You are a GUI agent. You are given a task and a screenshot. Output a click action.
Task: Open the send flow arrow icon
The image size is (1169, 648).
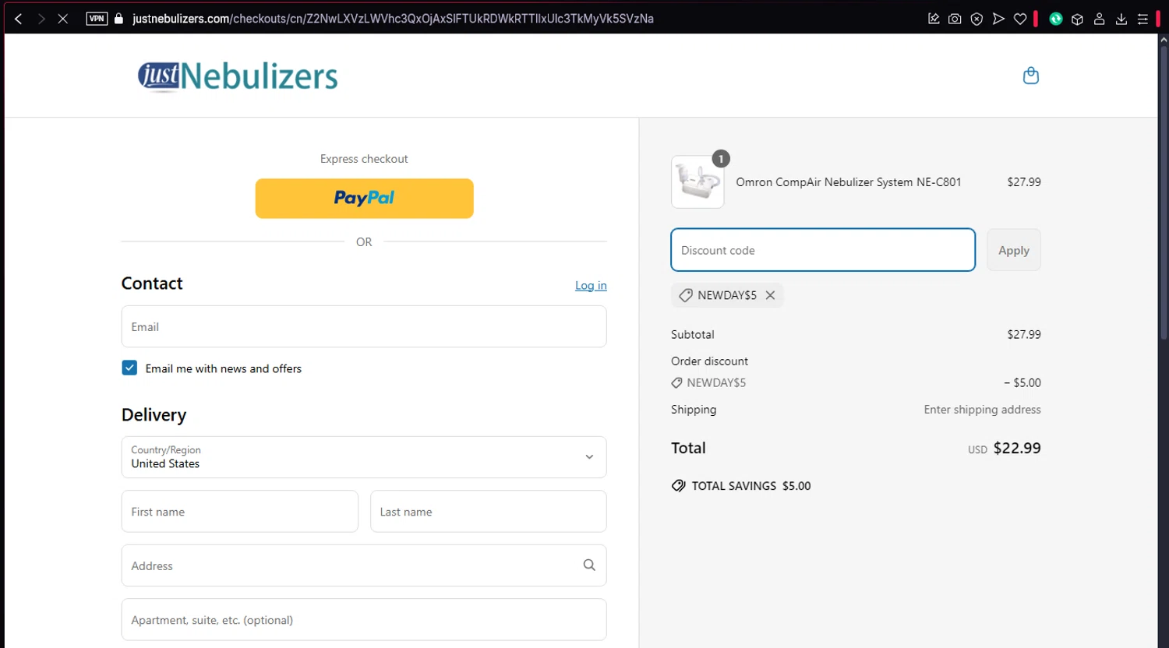click(998, 19)
